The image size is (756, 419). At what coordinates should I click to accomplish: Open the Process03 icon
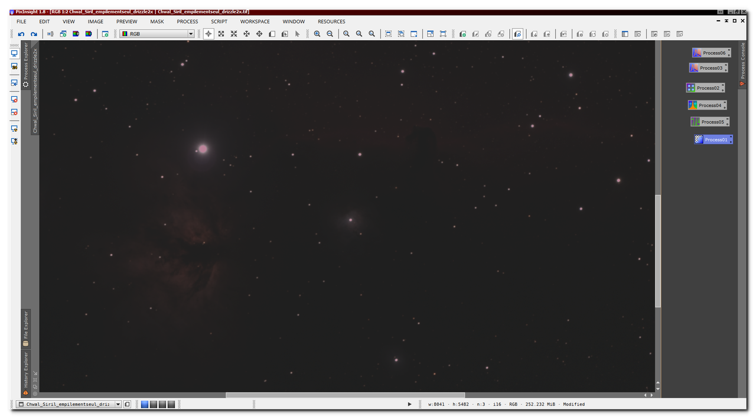tap(708, 68)
